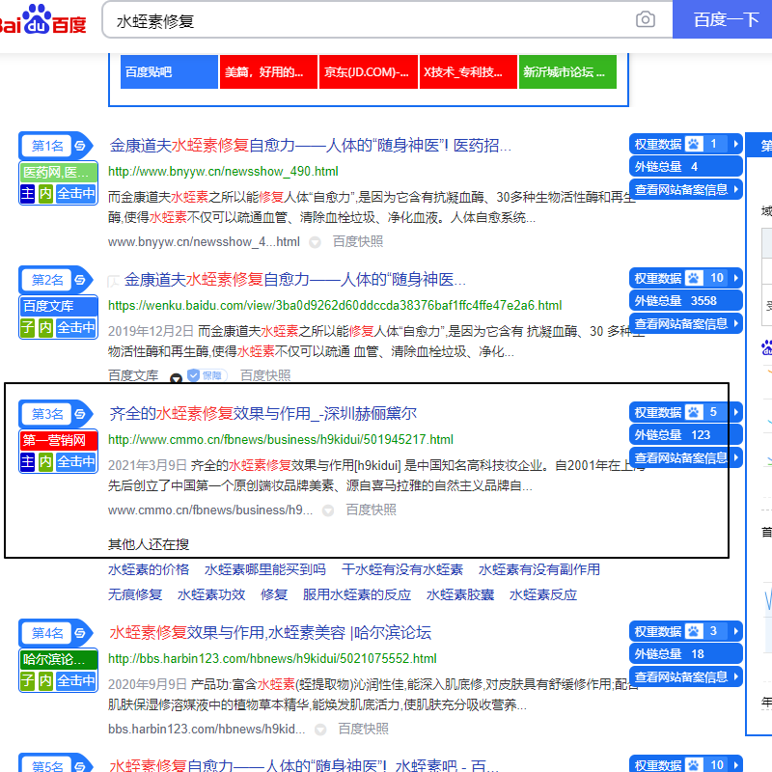Expand 权重数据 arrow for third result
The height and width of the screenshot is (772, 772).
736,412
